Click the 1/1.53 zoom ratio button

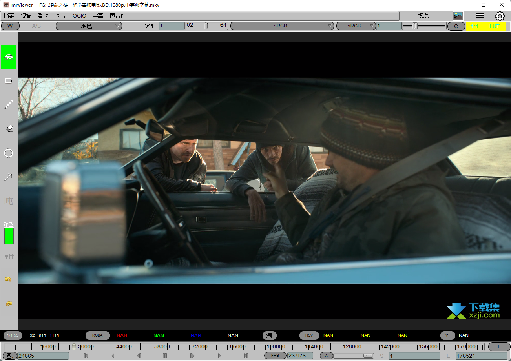(x=13, y=335)
